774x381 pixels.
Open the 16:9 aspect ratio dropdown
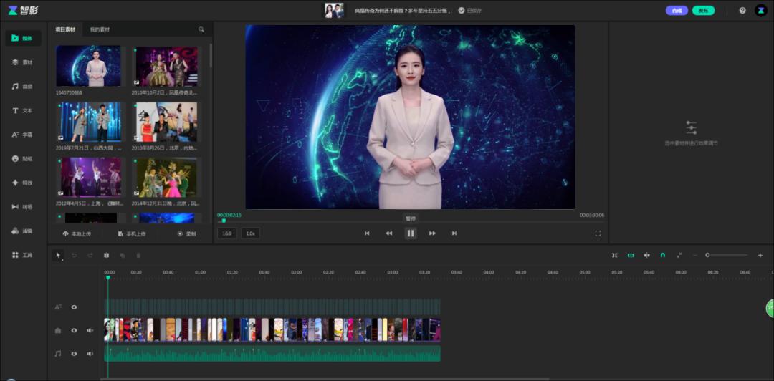[226, 233]
